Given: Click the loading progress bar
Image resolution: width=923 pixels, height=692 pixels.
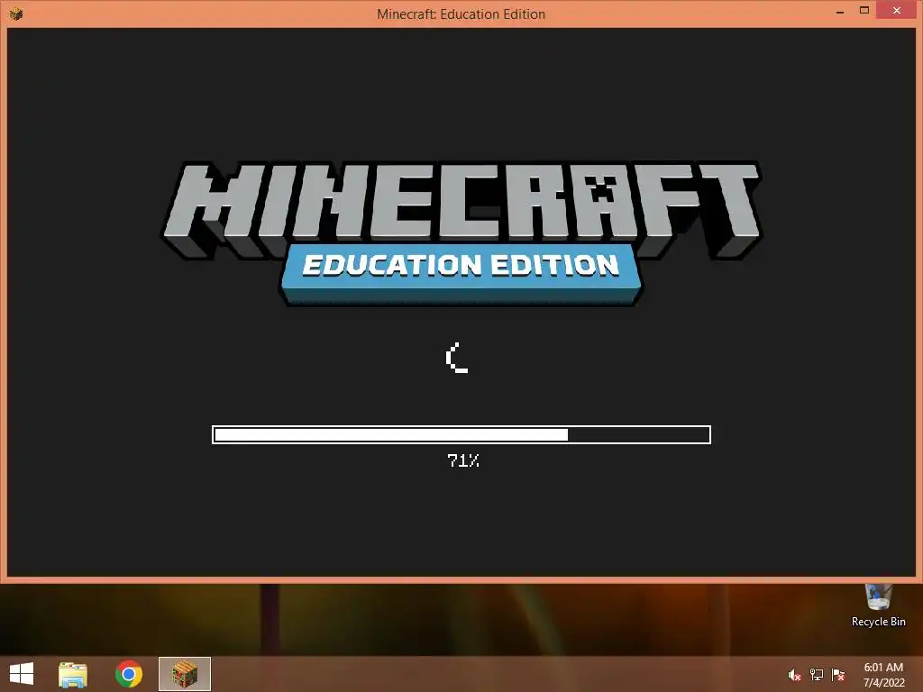Looking at the screenshot, I should tap(461, 435).
